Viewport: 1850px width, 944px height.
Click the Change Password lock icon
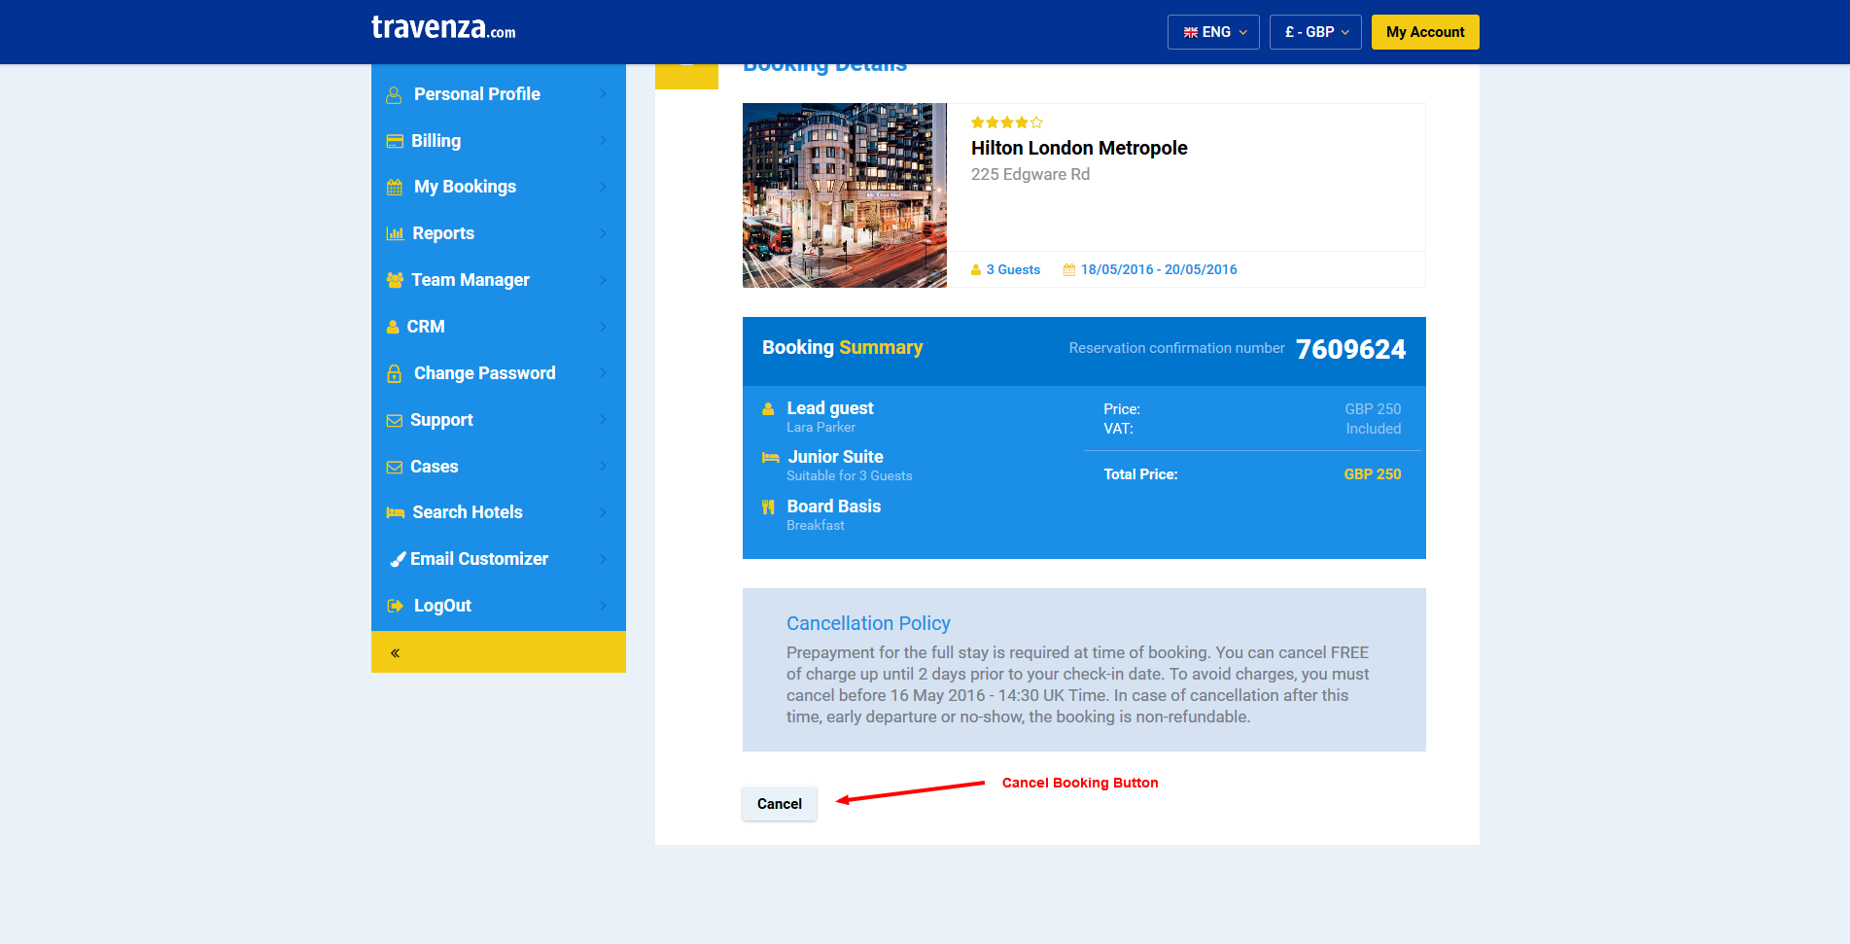click(x=394, y=373)
